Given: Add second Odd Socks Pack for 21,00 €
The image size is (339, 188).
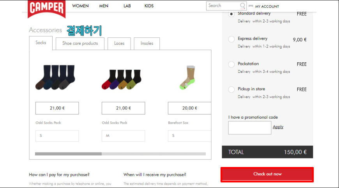Looking at the screenshot, I should coord(124,108).
